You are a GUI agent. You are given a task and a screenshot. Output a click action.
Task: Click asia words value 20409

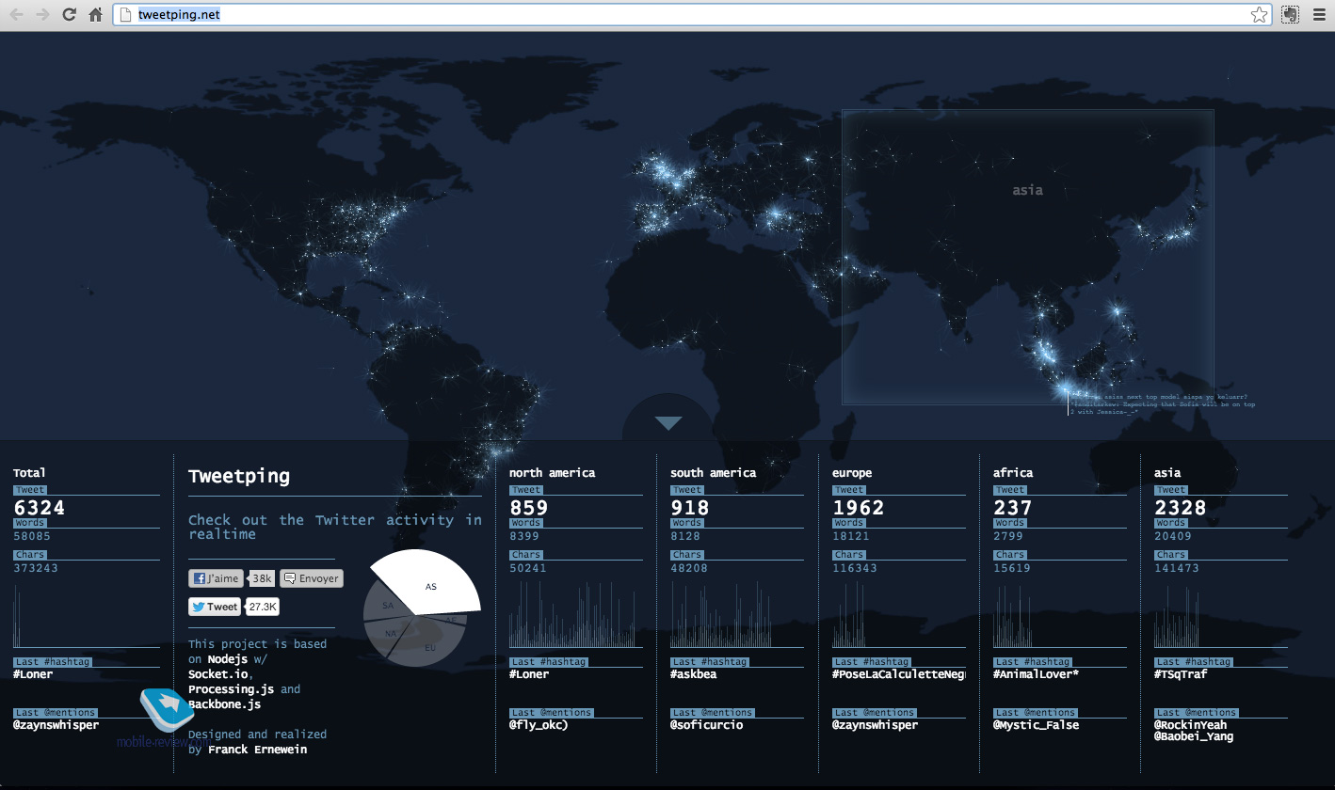click(x=1173, y=537)
